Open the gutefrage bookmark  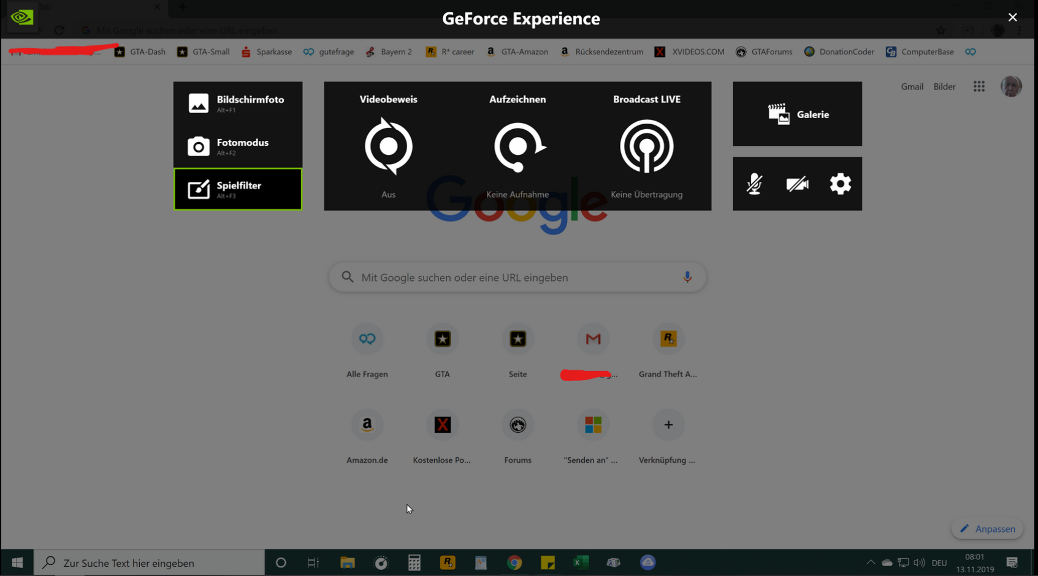pos(329,51)
